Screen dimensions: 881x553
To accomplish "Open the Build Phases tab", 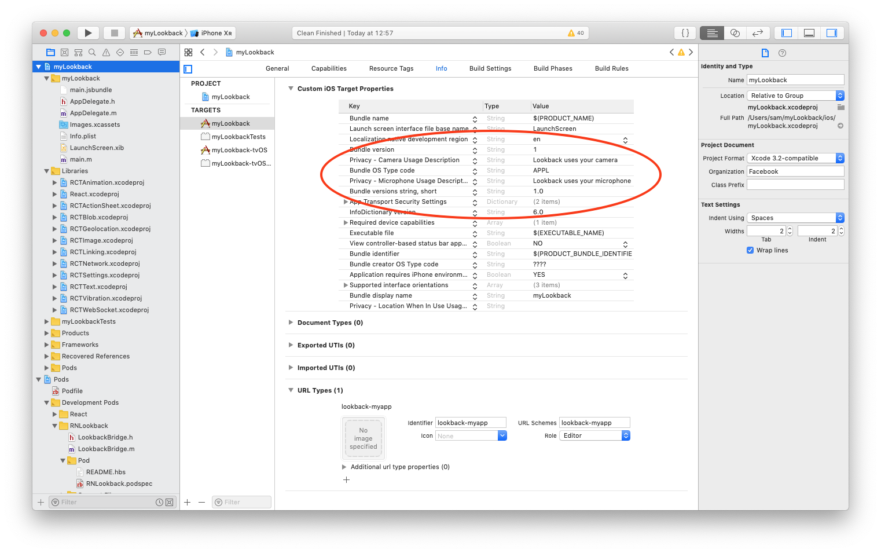I will tap(553, 68).
